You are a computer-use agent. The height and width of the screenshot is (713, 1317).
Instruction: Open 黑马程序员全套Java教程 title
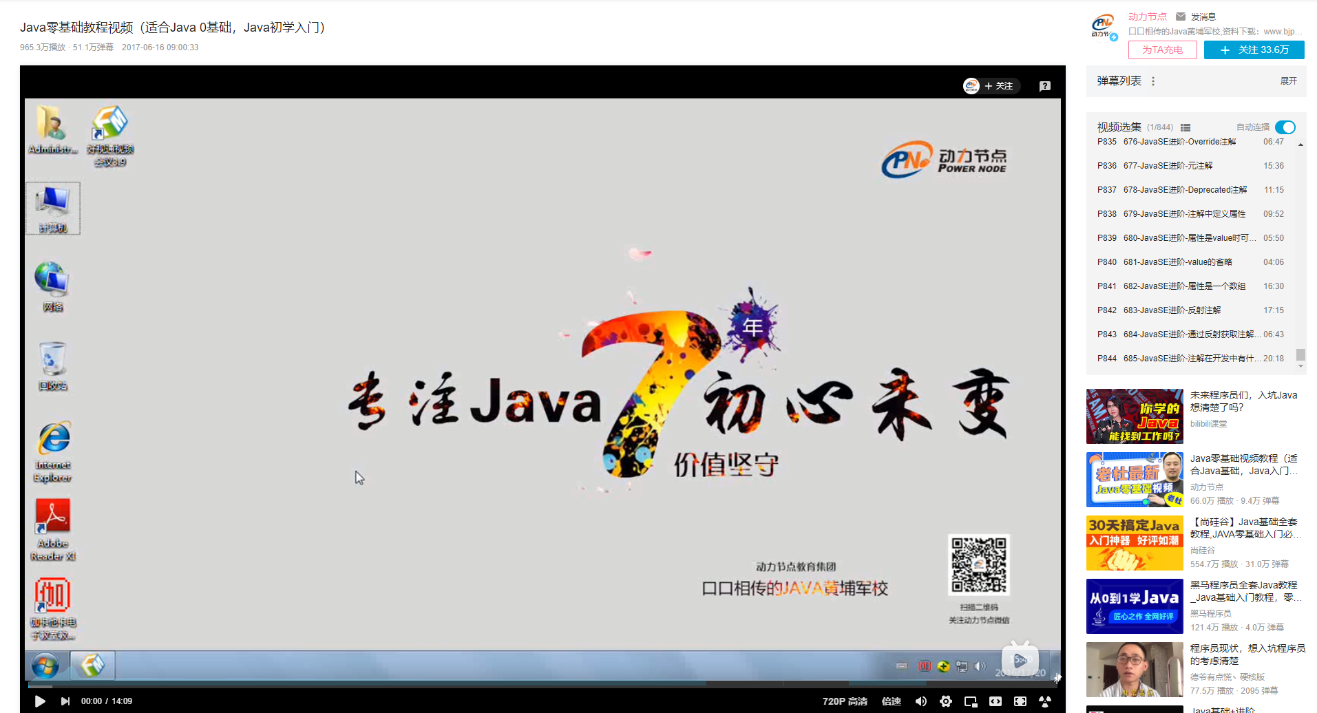[1245, 591]
